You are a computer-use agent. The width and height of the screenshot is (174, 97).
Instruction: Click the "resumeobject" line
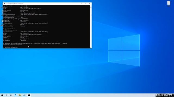[26, 23]
